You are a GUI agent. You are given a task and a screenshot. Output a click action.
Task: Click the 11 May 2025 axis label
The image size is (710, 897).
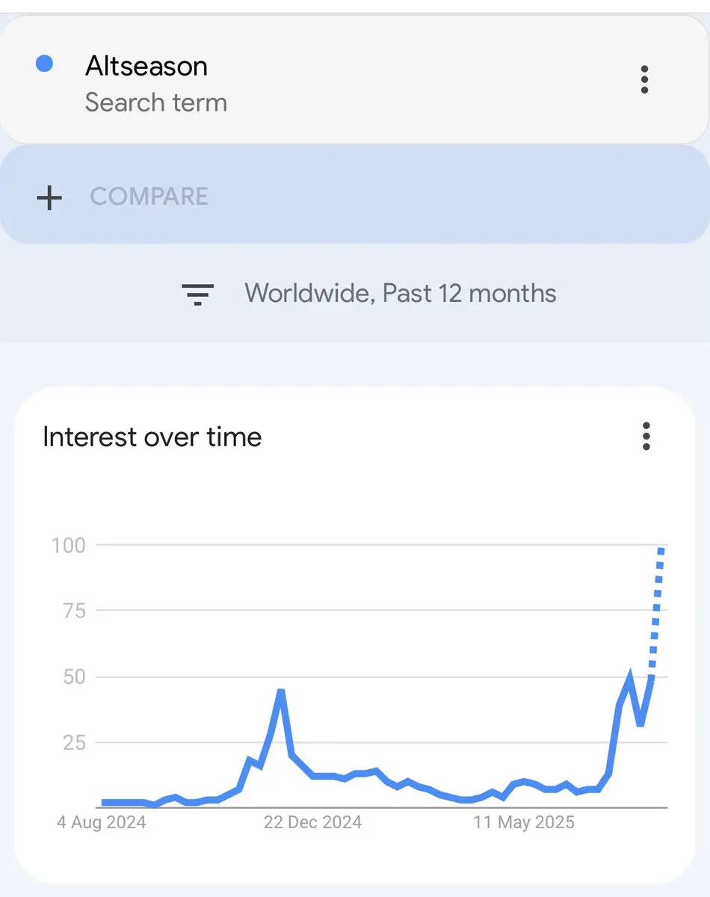point(524,823)
